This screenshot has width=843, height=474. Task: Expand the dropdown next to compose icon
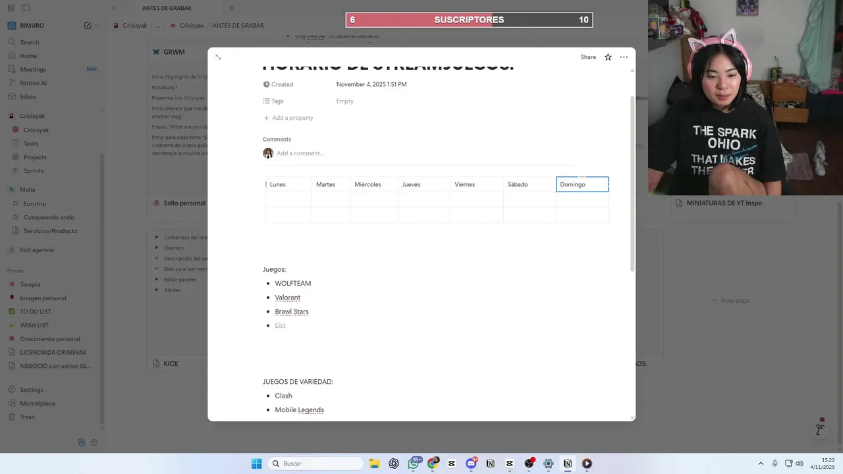tap(96, 26)
